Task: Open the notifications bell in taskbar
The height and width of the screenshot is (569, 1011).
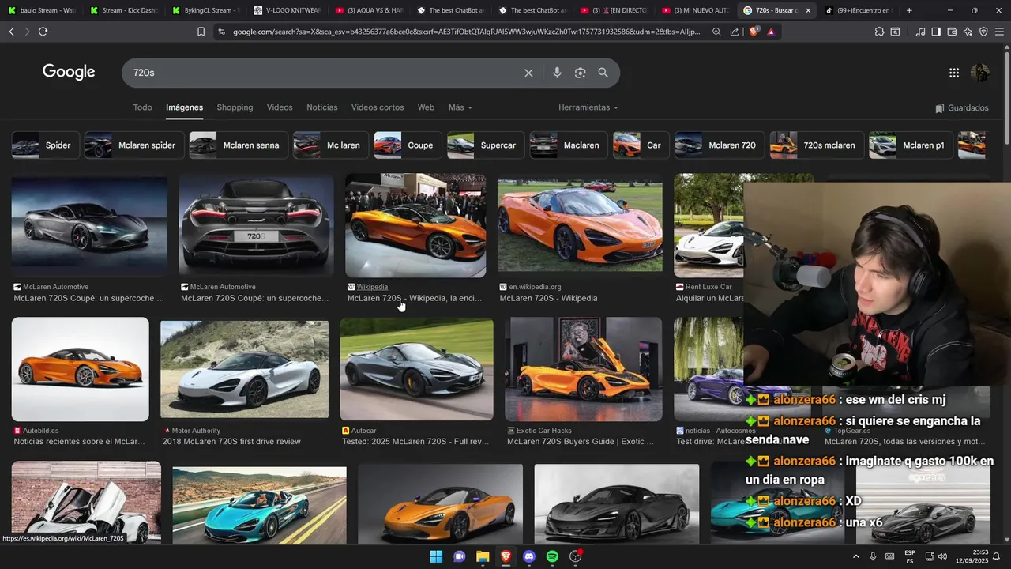Action: click(997, 556)
